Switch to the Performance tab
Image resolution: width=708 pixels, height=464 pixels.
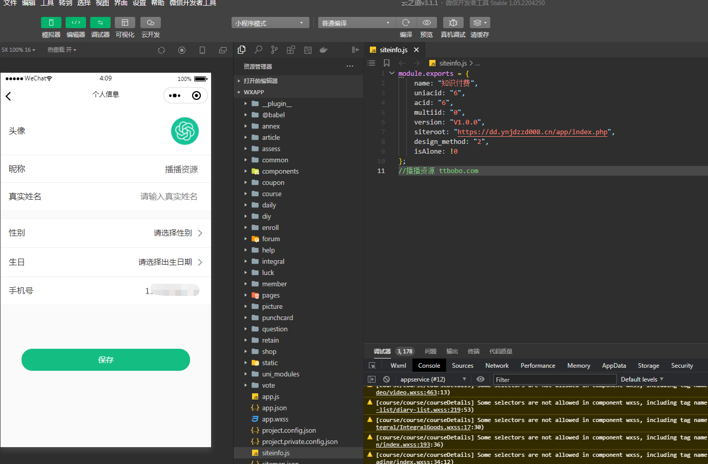click(538, 366)
